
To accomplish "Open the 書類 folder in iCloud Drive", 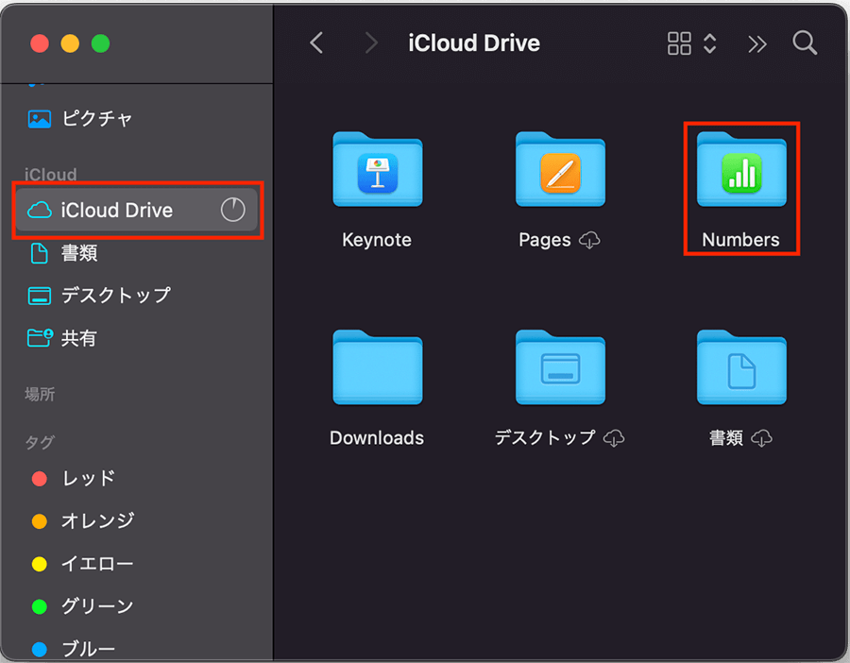I will coord(741,367).
